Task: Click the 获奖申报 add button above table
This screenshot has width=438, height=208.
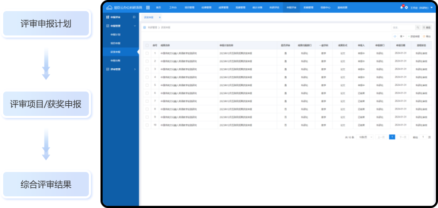Action: (x=414, y=37)
